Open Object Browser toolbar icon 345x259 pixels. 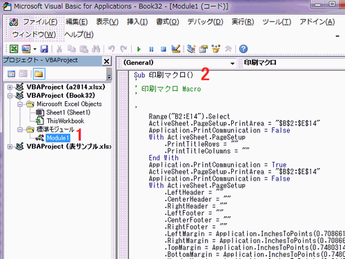pos(216,49)
